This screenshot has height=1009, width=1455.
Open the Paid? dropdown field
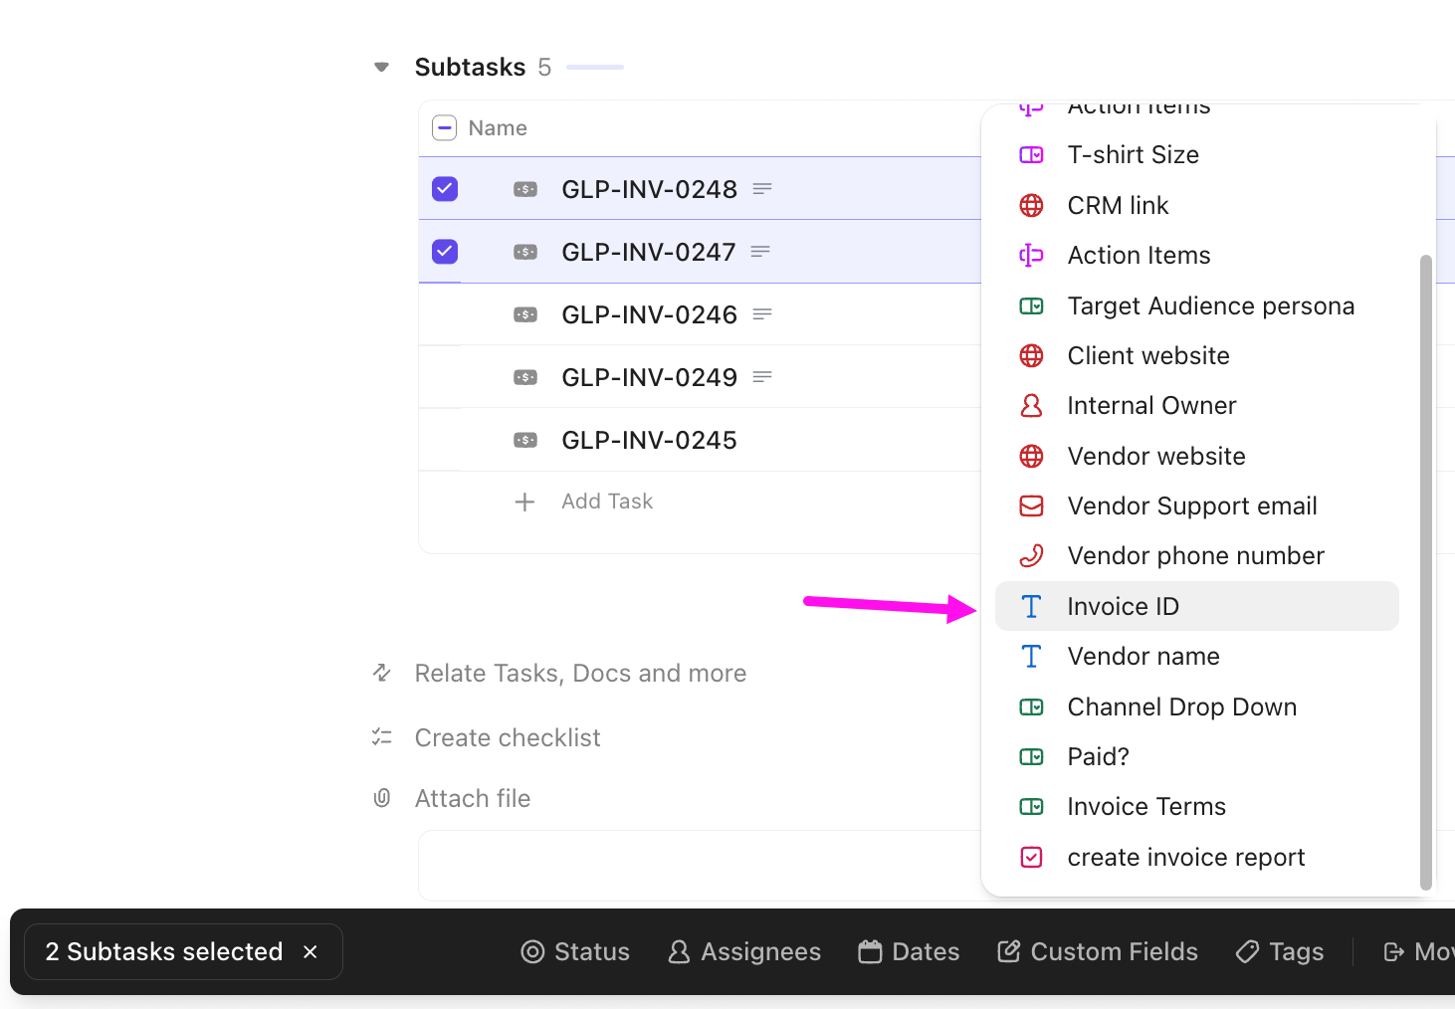point(1098,756)
